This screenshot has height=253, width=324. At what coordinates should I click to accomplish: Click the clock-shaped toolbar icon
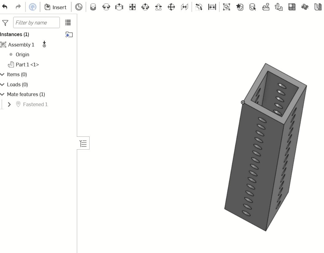79,7
